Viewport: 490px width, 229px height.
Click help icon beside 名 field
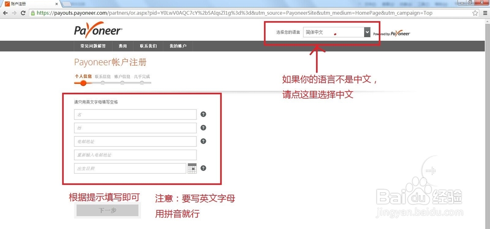pos(203,114)
